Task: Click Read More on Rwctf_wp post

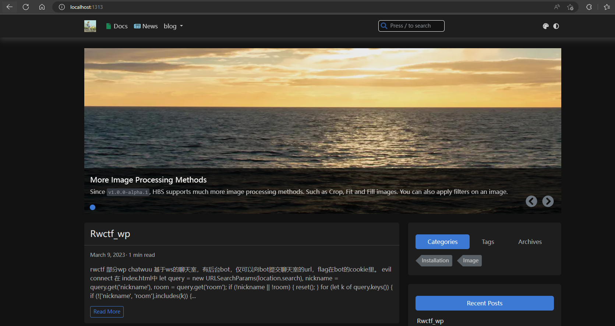Action: pyautogui.click(x=107, y=312)
